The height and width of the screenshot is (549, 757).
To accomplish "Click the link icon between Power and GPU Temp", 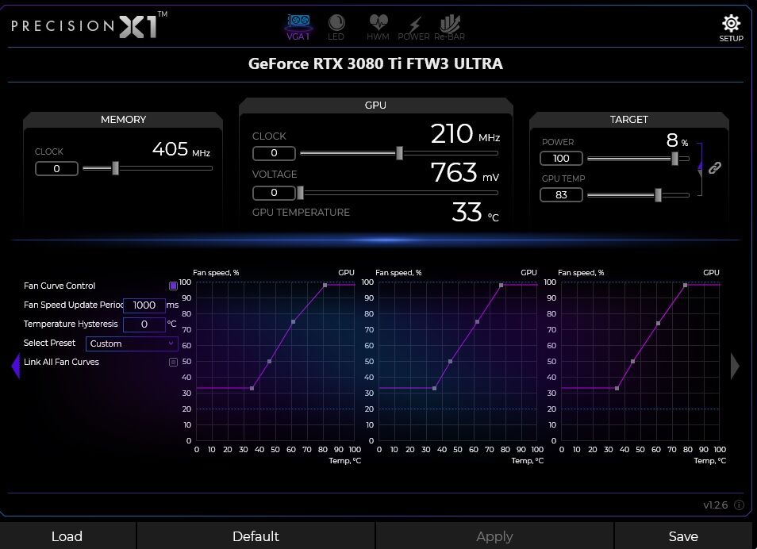I will [x=714, y=167].
